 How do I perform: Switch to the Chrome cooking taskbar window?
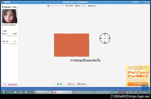point(44,92)
